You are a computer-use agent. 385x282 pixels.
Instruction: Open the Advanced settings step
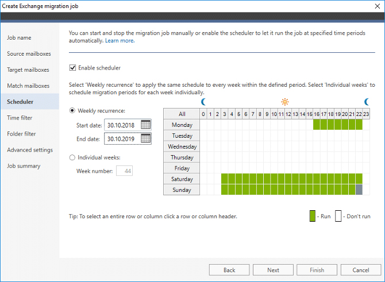(30, 150)
